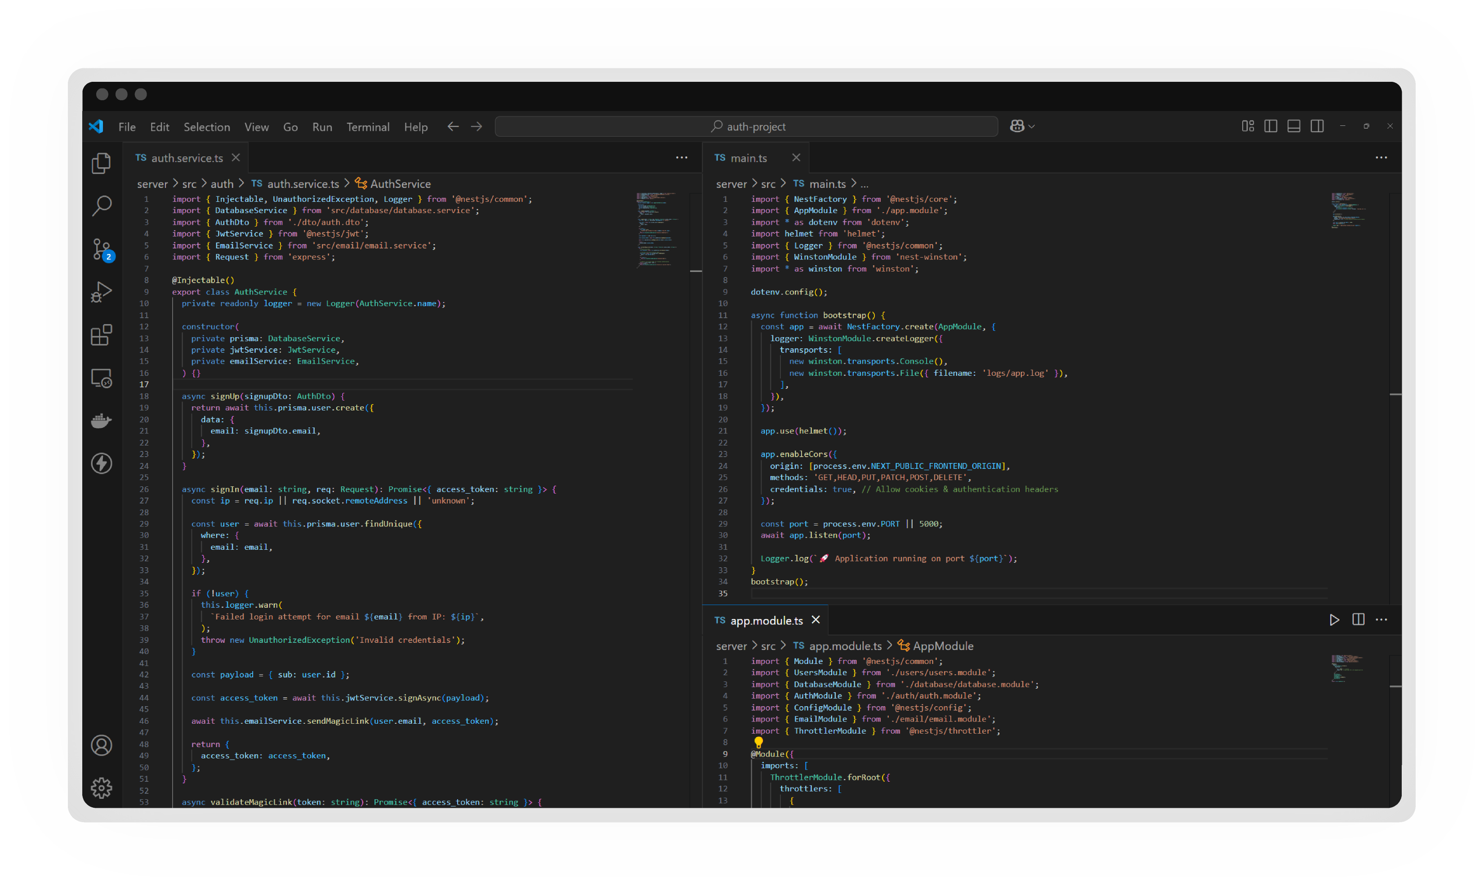Open the Docker sidebar icon
Viewport: 1484px width, 886px height.
click(x=102, y=421)
